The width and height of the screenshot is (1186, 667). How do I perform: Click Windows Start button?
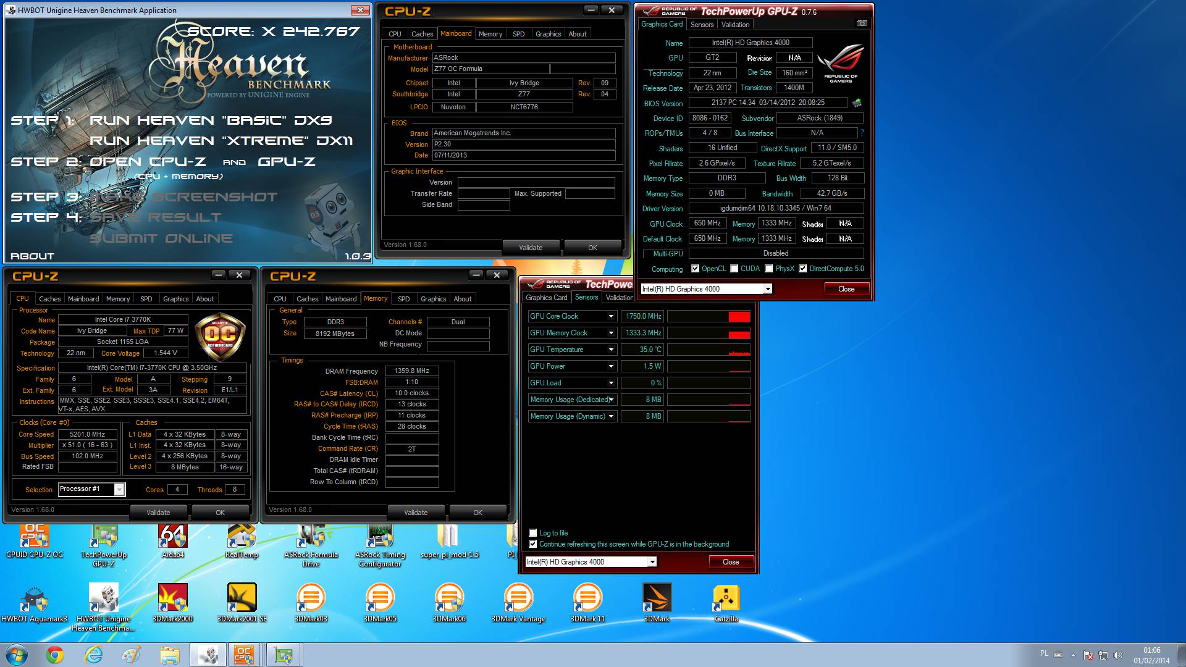tap(16, 655)
